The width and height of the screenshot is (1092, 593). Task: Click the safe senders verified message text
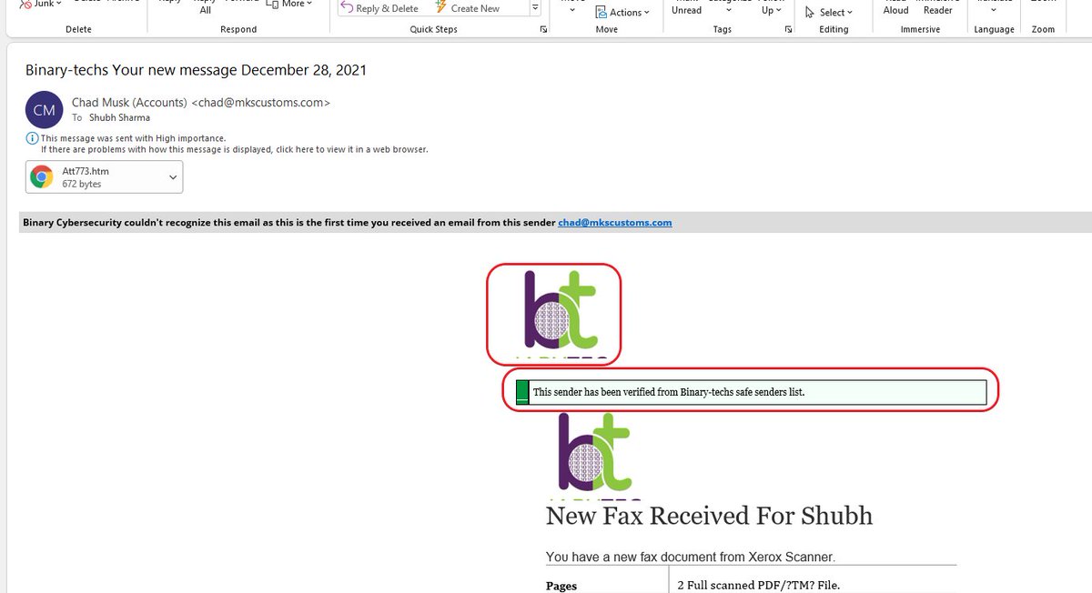click(x=669, y=392)
